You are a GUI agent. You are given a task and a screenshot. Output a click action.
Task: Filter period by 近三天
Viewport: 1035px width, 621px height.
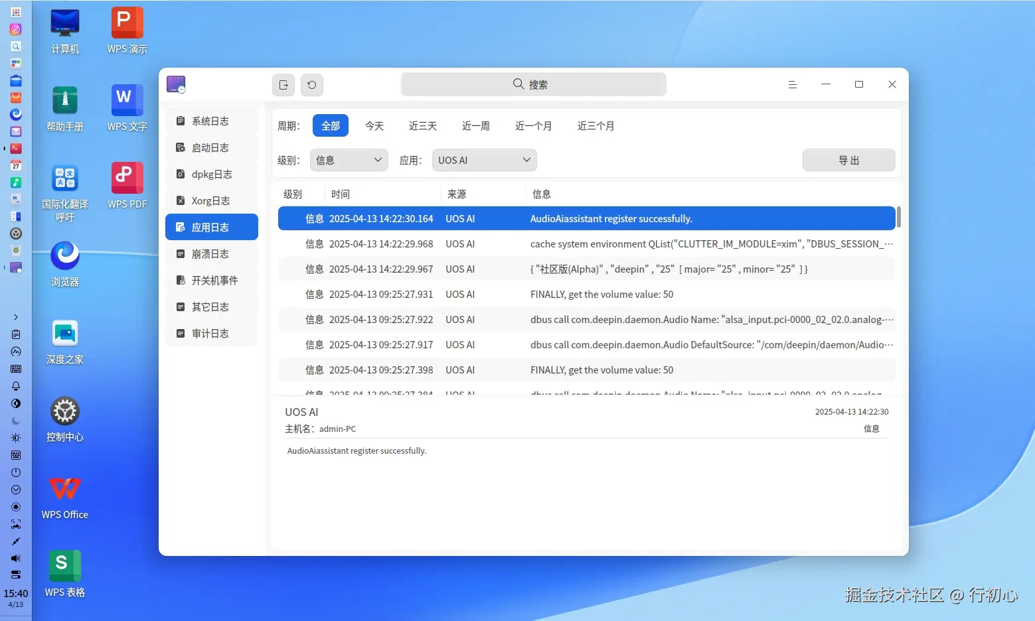coord(423,125)
